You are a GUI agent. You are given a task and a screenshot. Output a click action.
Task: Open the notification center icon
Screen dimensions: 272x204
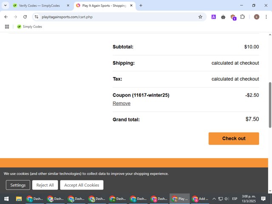[x=263, y=199]
